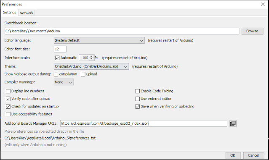Image resolution: width=269 pixels, height=160 pixels.
Task: Open the Theme dropdown showing OneDarkArduino
Action: tap(91, 66)
